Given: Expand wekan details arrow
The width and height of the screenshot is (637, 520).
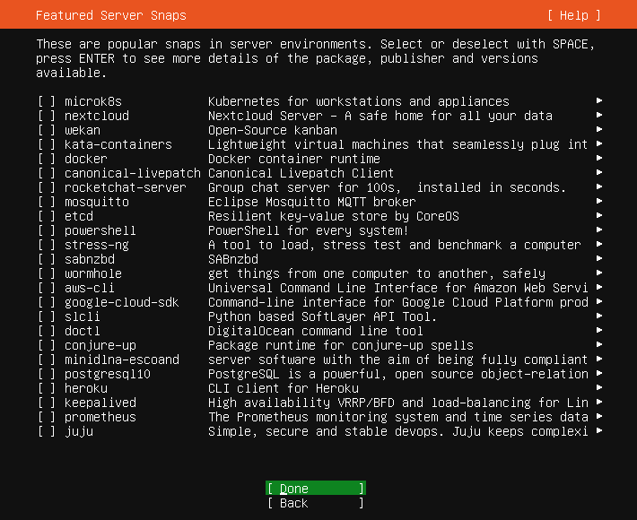Looking at the screenshot, I should click(x=599, y=129).
